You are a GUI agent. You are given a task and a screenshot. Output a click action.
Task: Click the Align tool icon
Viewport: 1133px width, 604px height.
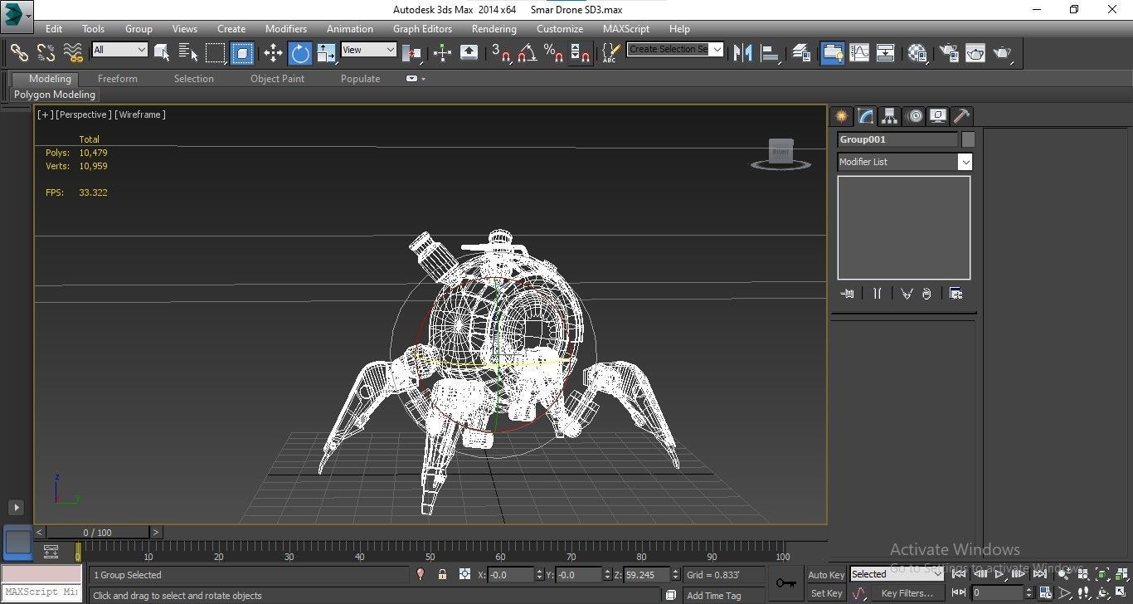coord(770,52)
